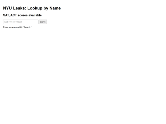Screen dimensions: 166x124
Task: Click the word "Leaks" in the heading
Action: point(20,8)
